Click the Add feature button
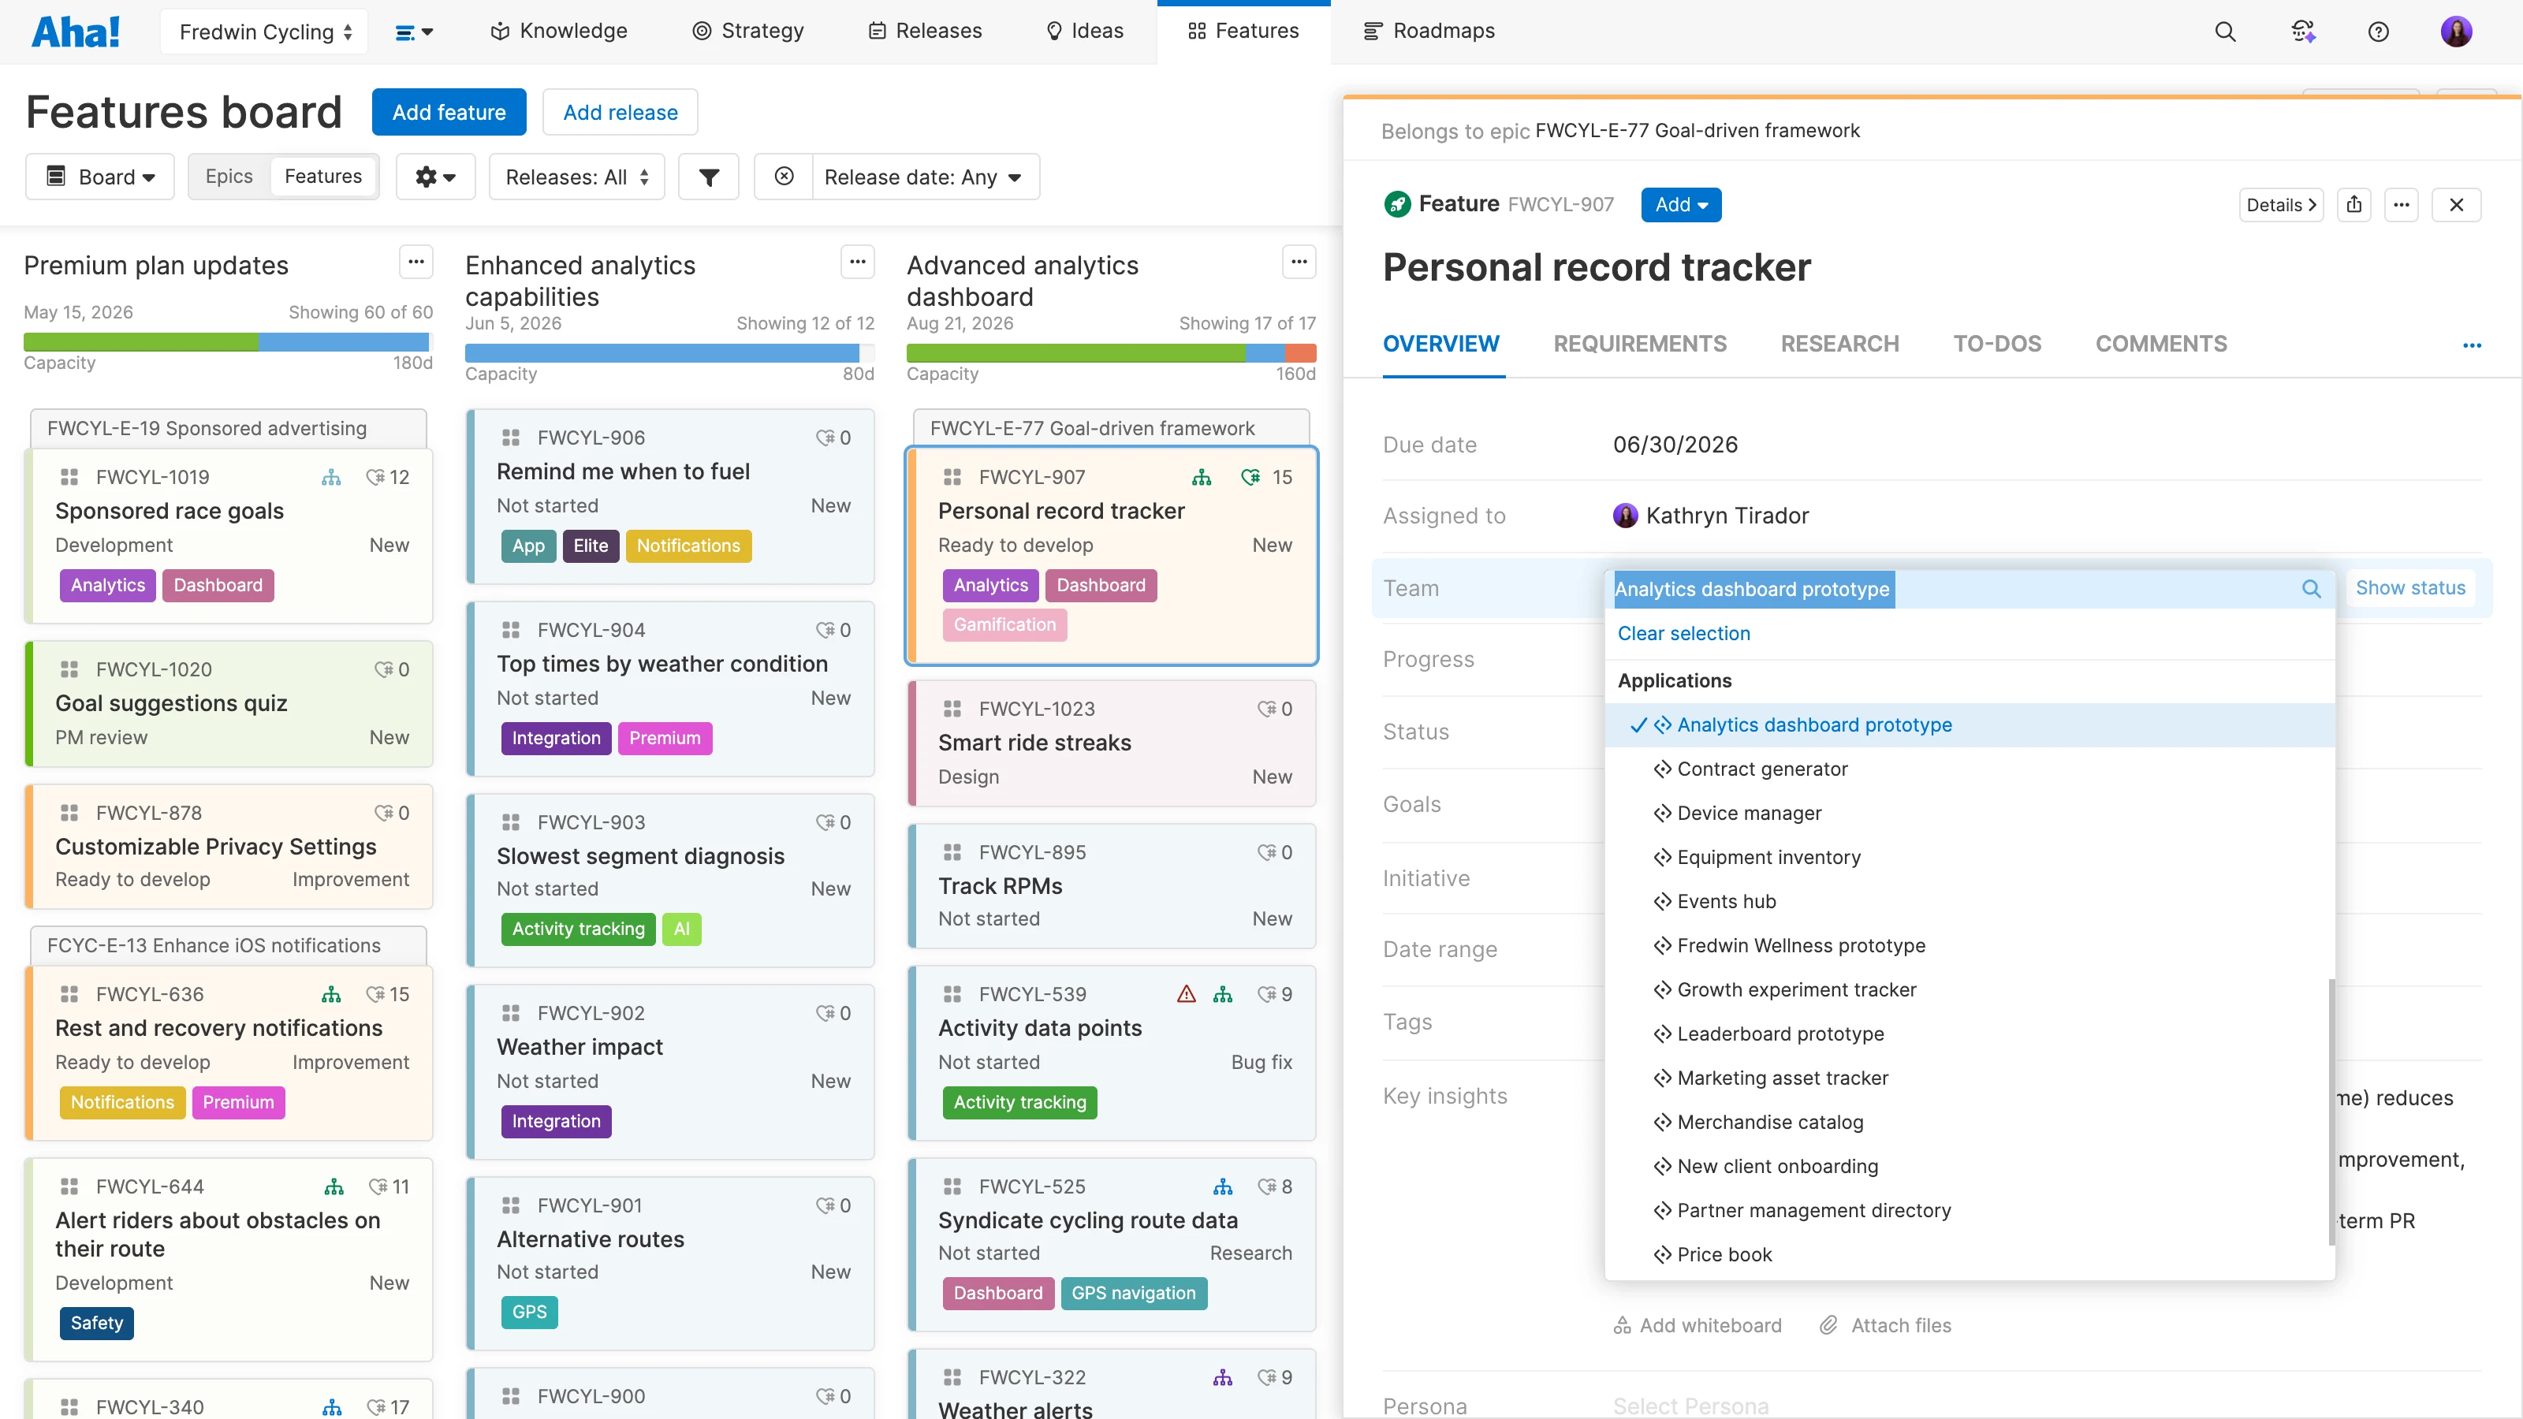Screen dimensions: 2523x1419 449,113
